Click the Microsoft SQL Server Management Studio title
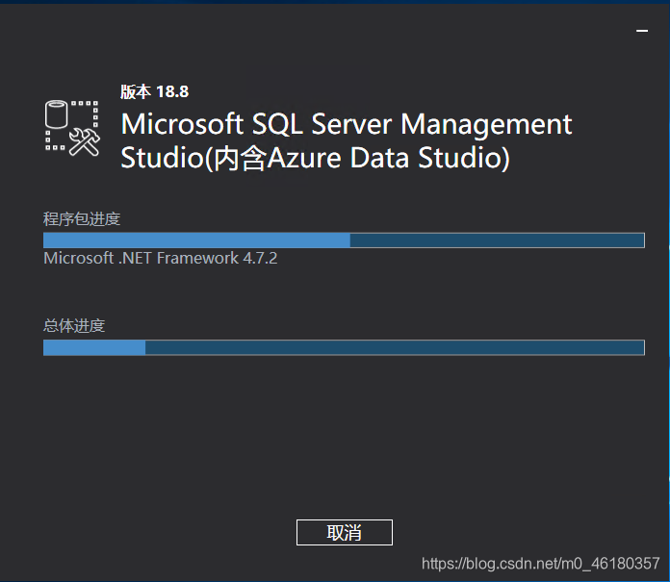Viewport: 670px width, 582px height. pyautogui.click(x=347, y=140)
